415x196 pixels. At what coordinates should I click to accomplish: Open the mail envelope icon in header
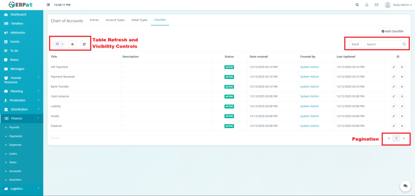coord(376,5)
